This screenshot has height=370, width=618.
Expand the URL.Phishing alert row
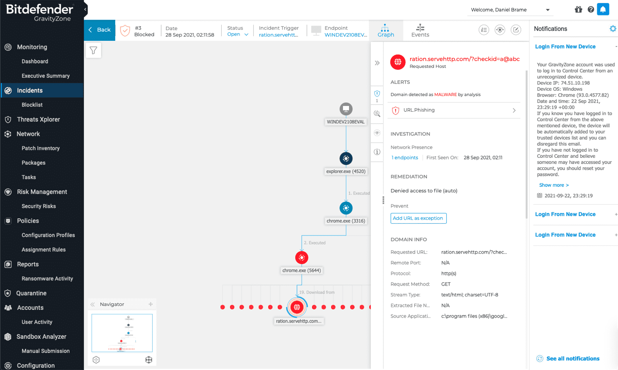point(454,110)
